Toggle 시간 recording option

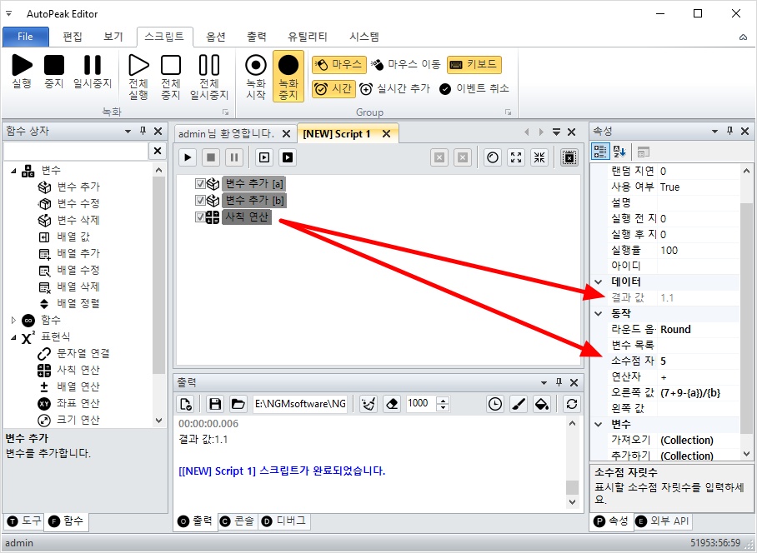[333, 89]
